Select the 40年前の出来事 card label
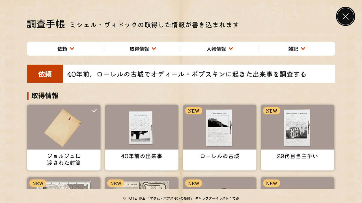This screenshot has height=203, width=362. tap(142, 156)
